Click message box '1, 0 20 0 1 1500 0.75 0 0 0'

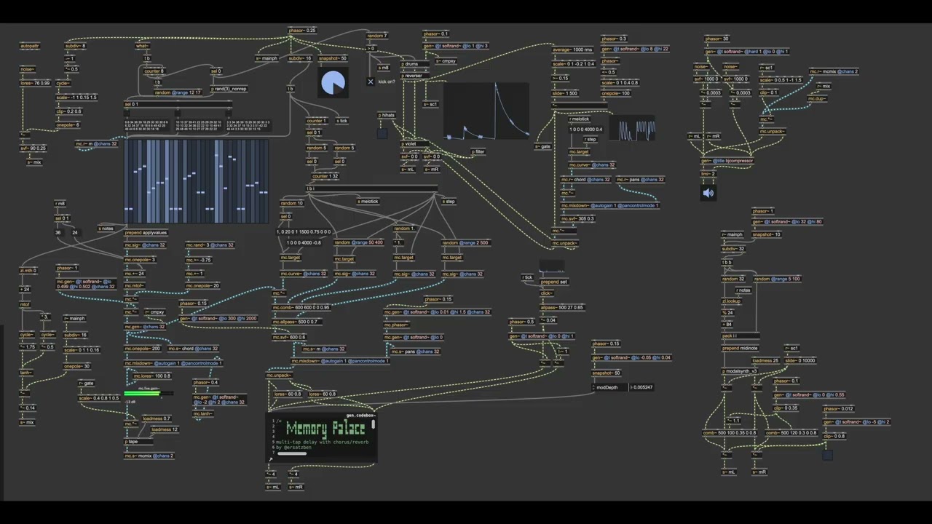304,231
